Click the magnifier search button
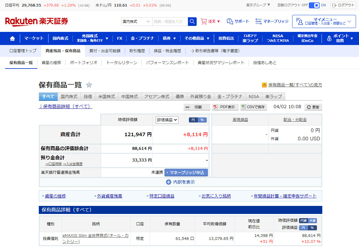The width and height of the screenshot is (359, 250). (x=192, y=21)
